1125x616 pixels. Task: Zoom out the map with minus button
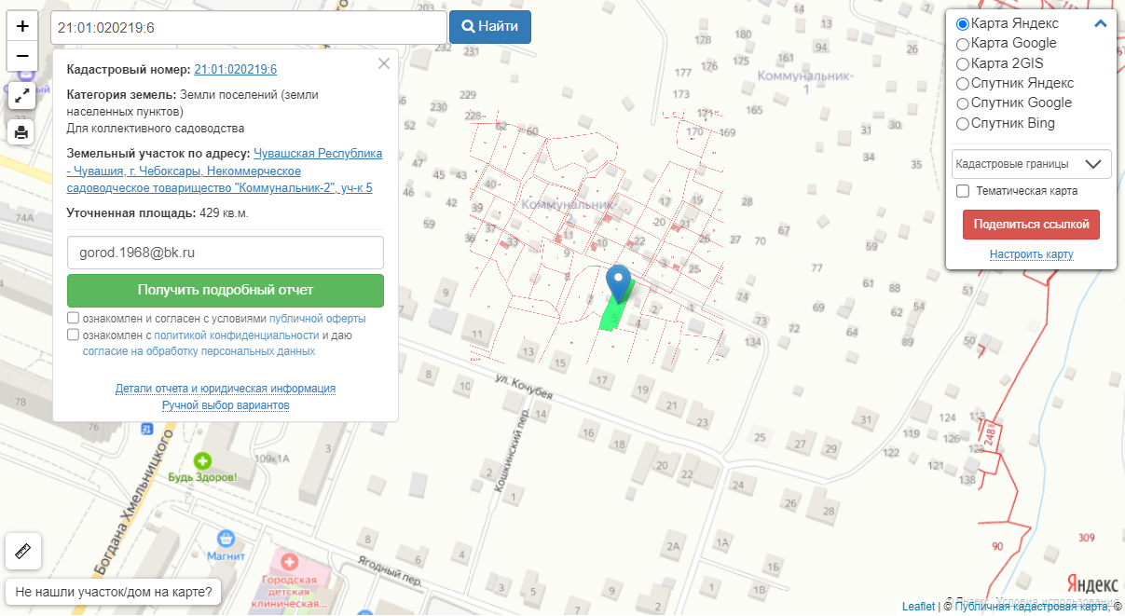click(x=22, y=56)
